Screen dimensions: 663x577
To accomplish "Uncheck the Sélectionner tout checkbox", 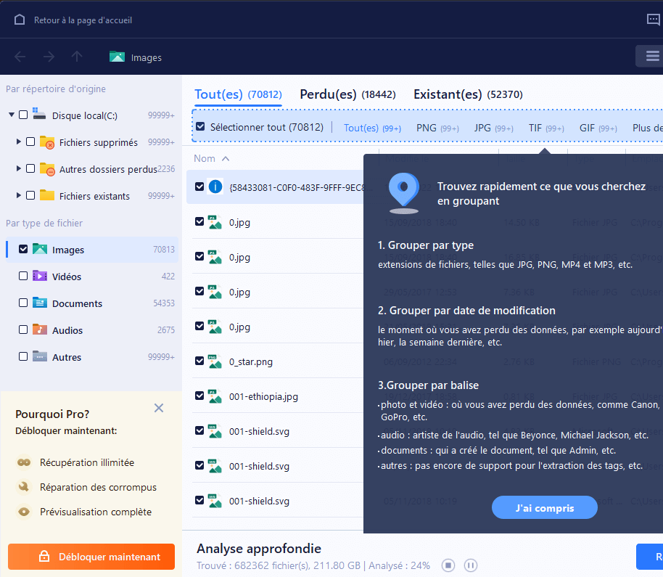I will 200,127.
